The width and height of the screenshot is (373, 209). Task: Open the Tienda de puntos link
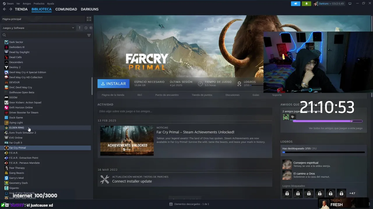pos(202,95)
